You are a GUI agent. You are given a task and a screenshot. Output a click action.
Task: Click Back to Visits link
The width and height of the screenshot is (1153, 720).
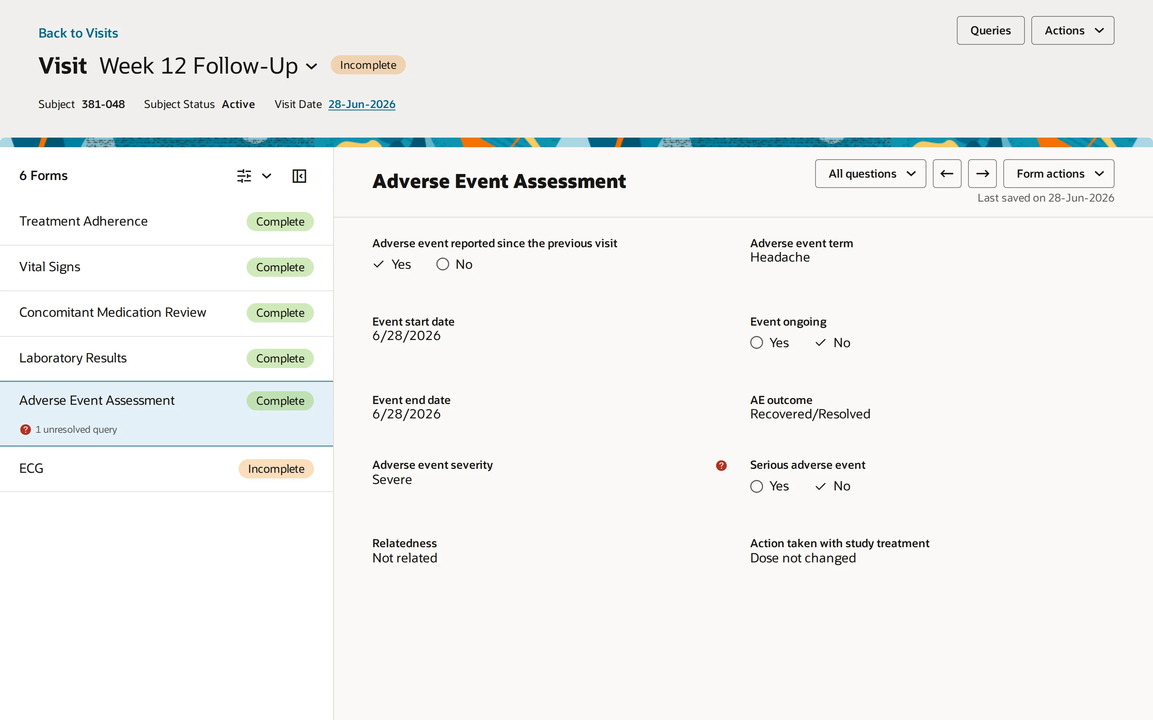pyautogui.click(x=78, y=33)
